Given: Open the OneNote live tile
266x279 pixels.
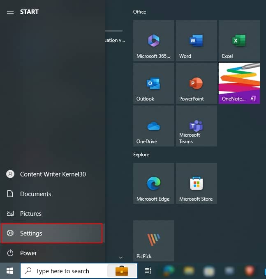Looking at the screenshot, I should [239, 83].
